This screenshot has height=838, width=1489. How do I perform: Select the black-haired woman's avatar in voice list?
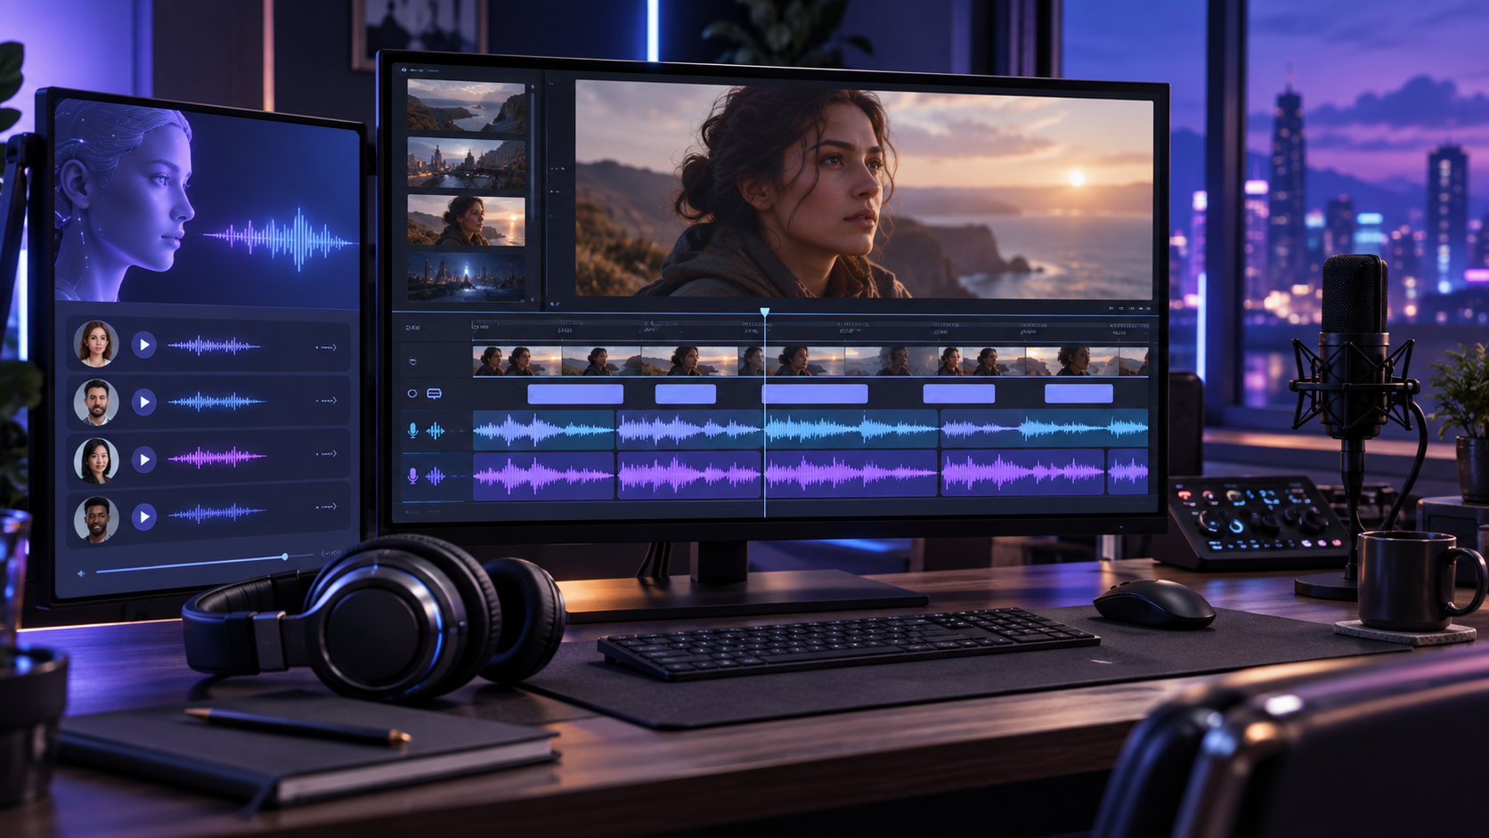pyautogui.click(x=96, y=460)
